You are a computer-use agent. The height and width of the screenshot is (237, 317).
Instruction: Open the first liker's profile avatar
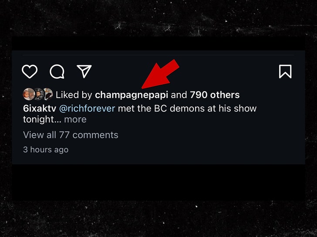[x=28, y=94]
